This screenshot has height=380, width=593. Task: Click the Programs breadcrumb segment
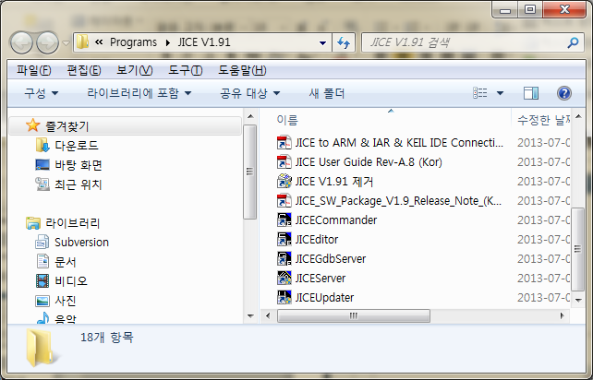click(x=133, y=42)
